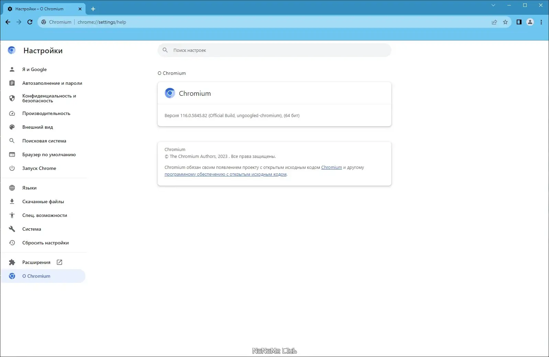Click the speedometer icon for Производительность
This screenshot has width=549, height=357.
pyautogui.click(x=12, y=113)
